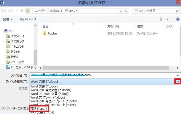Go up one folder level
Screen dimensions: 181x114
click(x=22, y=11)
